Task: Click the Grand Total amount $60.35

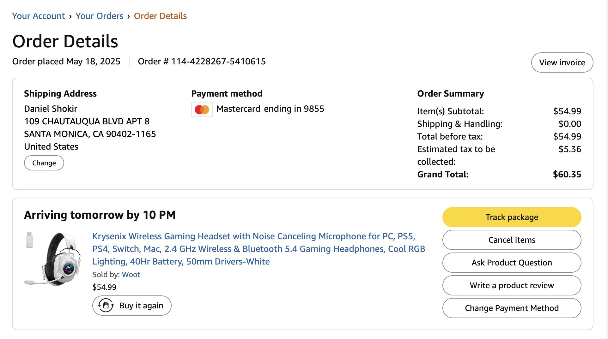Action: click(567, 174)
